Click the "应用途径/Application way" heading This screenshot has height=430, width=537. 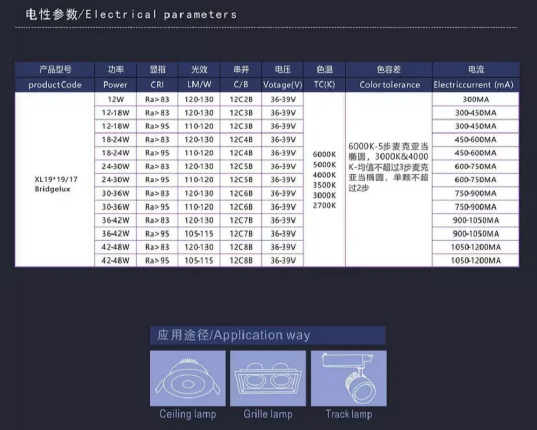click(234, 335)
